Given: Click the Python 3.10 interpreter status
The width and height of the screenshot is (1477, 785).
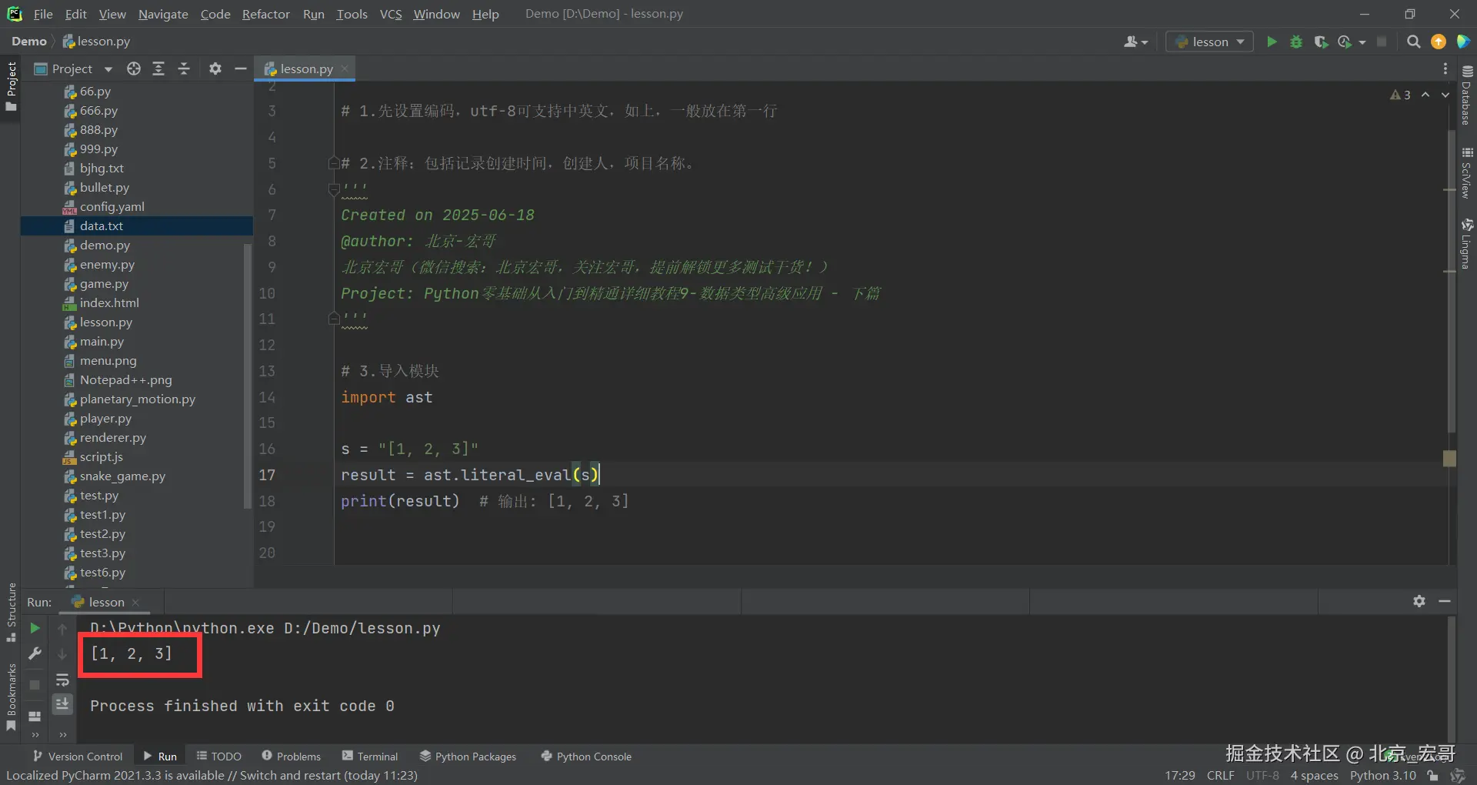Looking at the screenshot, I should [x=1382, y=775].
